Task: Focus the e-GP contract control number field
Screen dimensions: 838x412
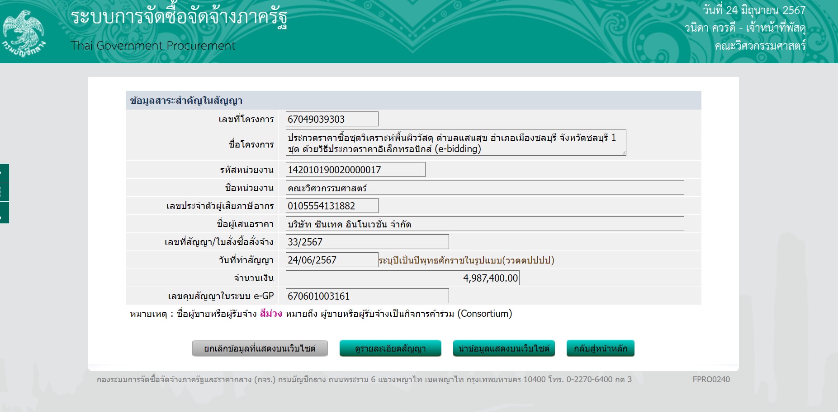Action: point(367,296)
